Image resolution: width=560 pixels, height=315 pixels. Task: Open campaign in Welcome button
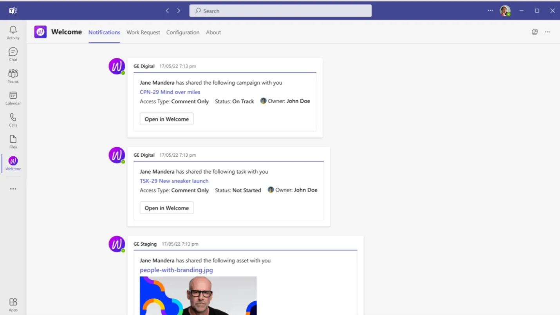pyautogui.click(x=166, y=119)
